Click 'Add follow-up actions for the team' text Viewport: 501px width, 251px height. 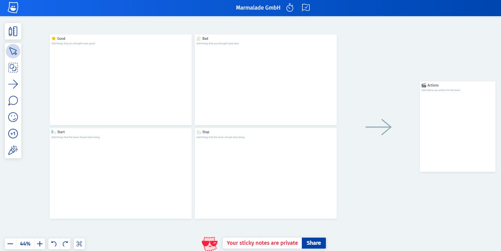click(x=441, y=90)
